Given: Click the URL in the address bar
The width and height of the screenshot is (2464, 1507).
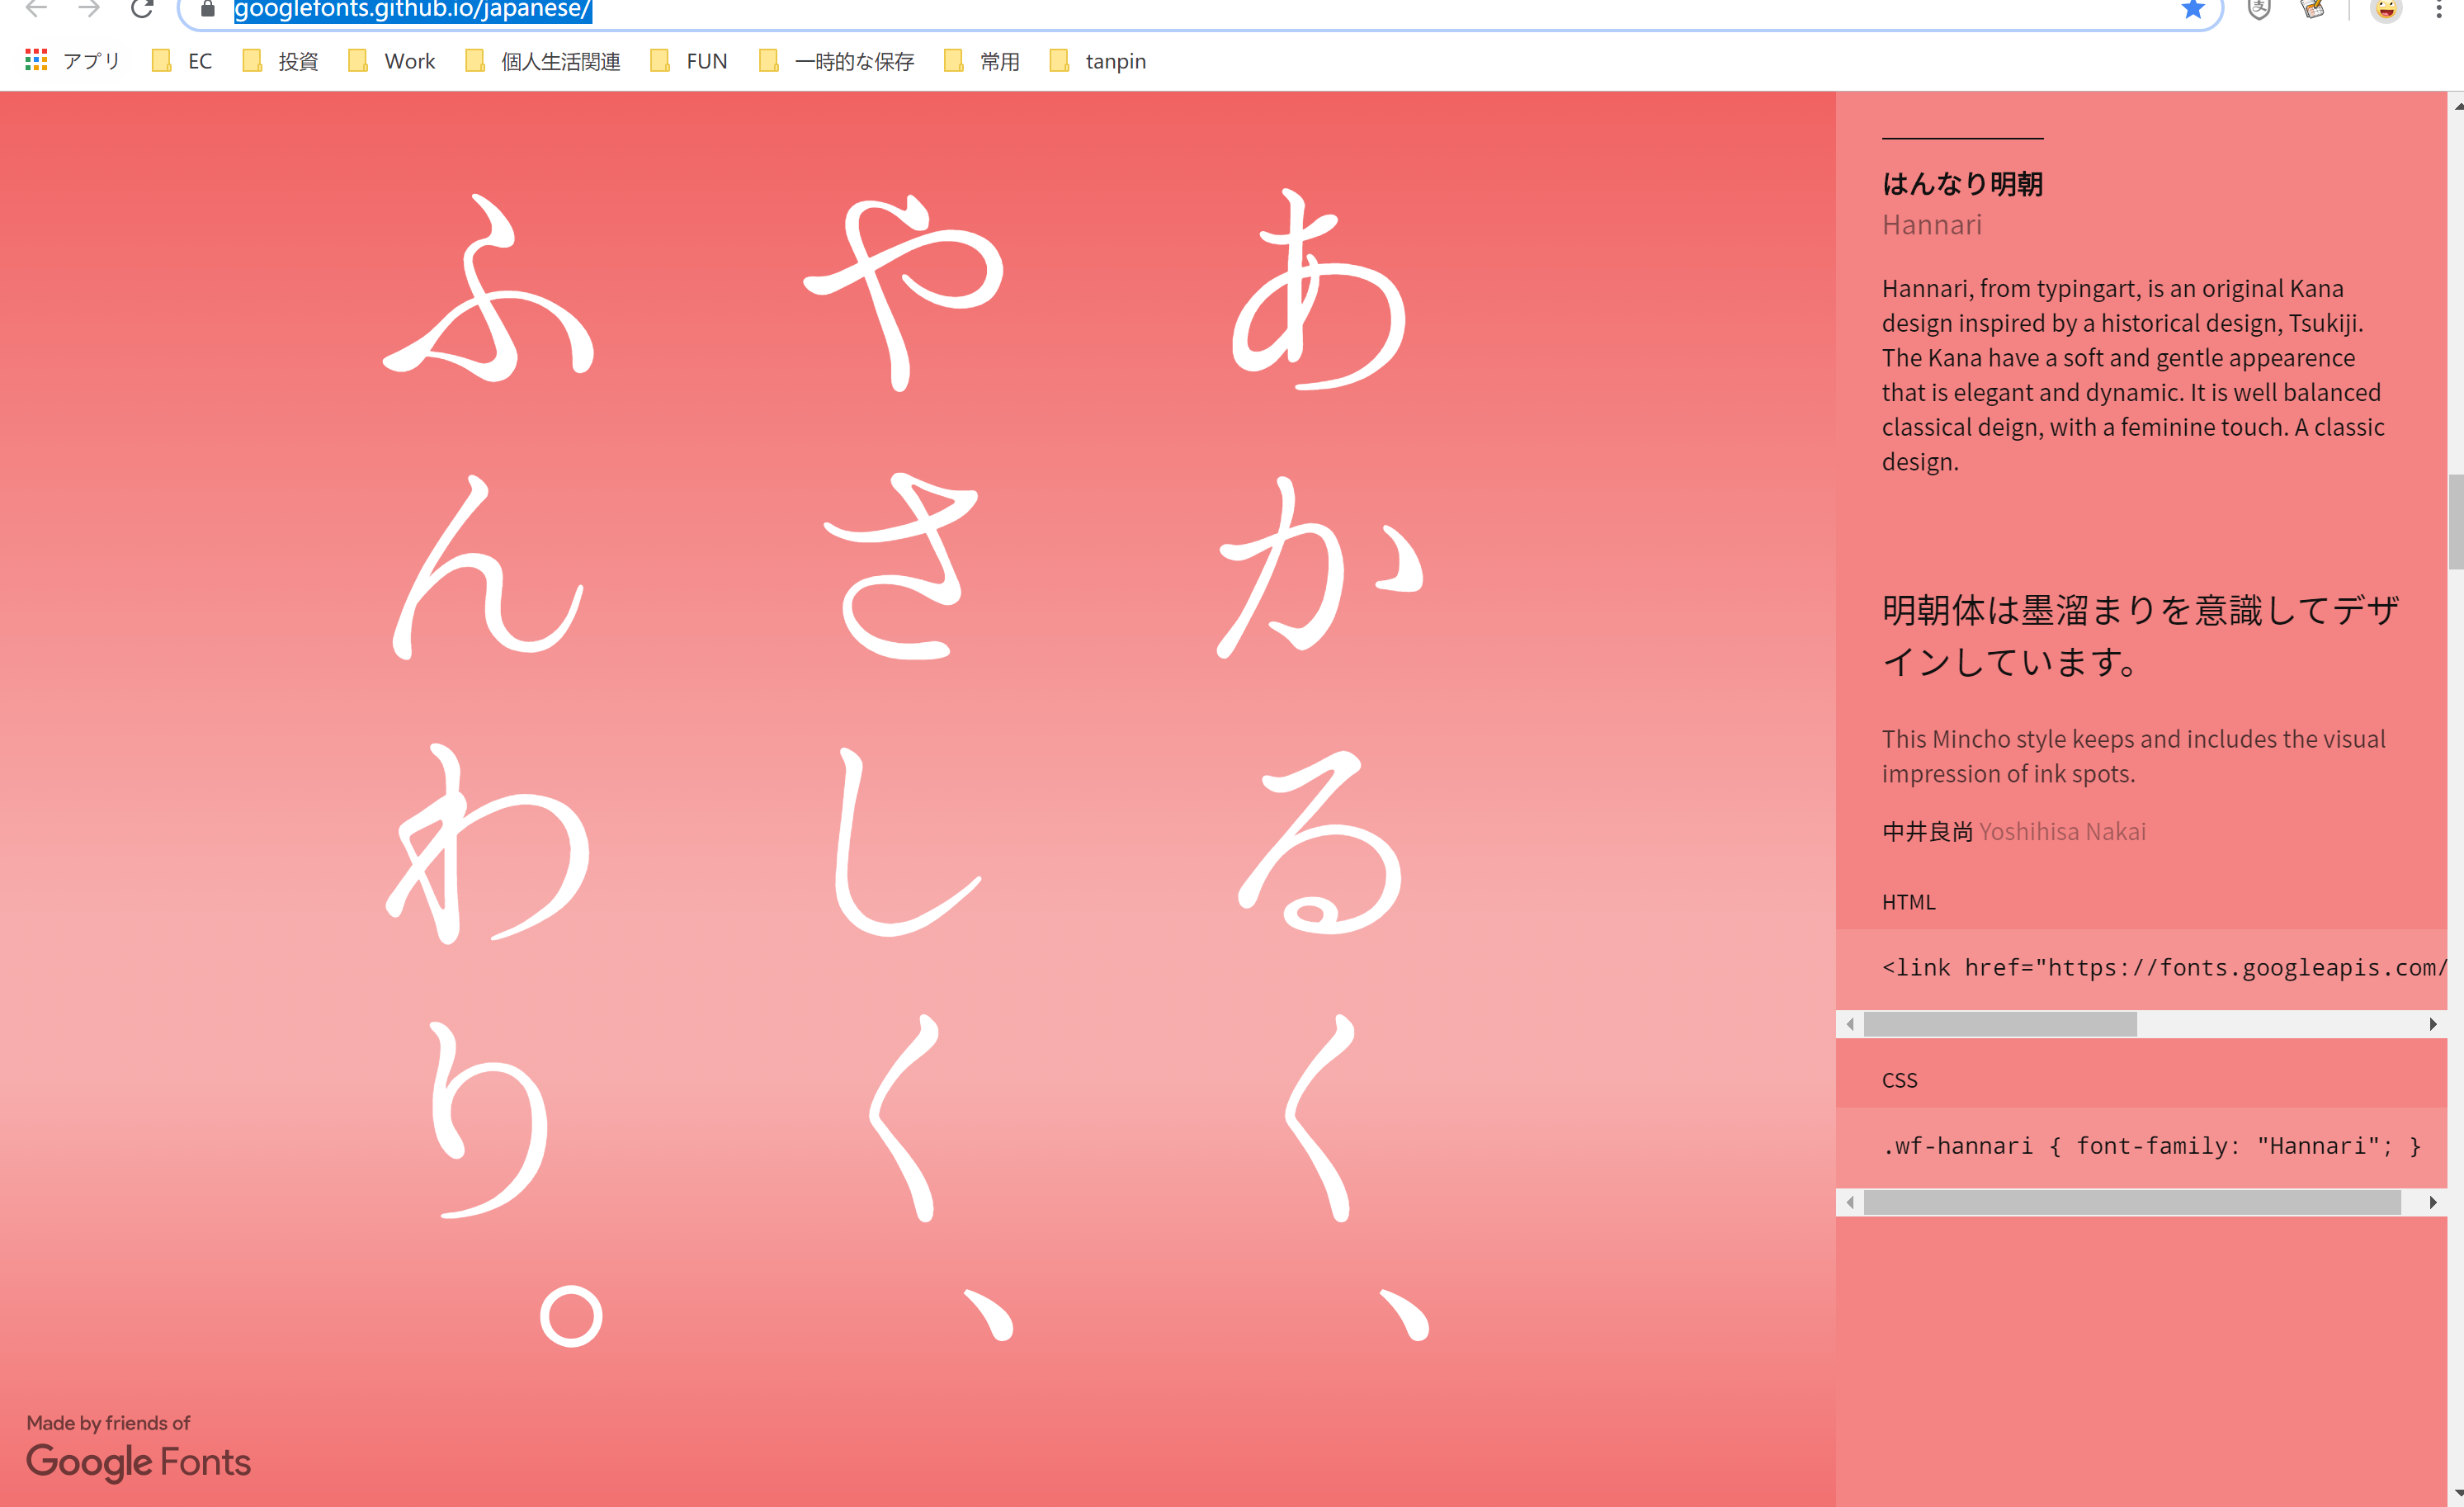Looking at the screenshot, I should tap(412, 10).
